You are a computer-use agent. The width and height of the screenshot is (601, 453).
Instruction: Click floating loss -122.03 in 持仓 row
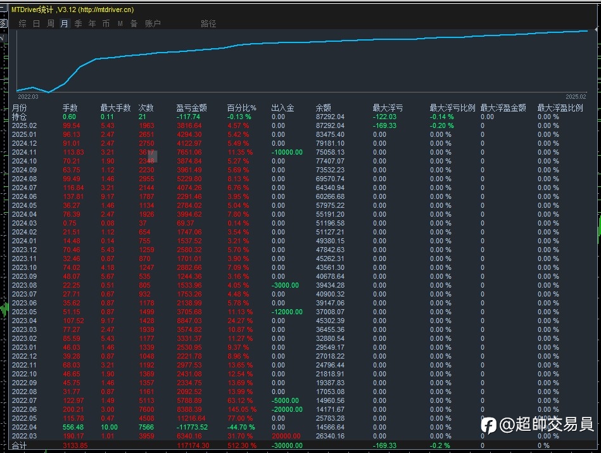click(384, 117)
